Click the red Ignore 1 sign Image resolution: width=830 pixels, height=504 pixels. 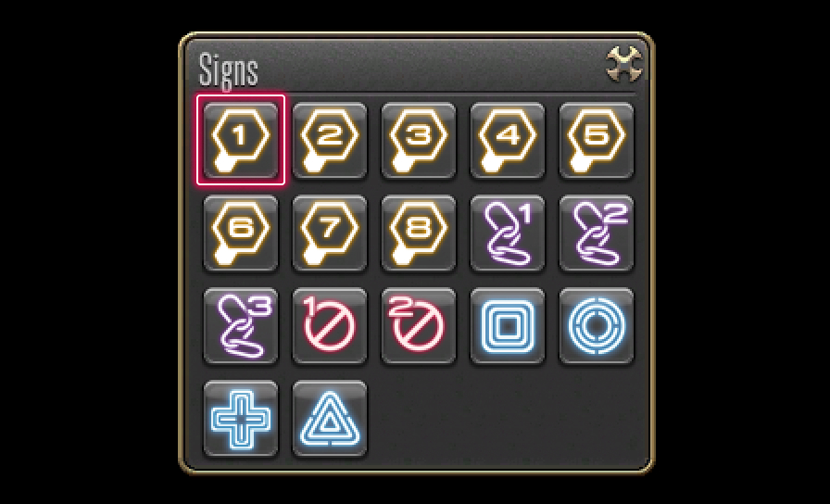point(330,326)
